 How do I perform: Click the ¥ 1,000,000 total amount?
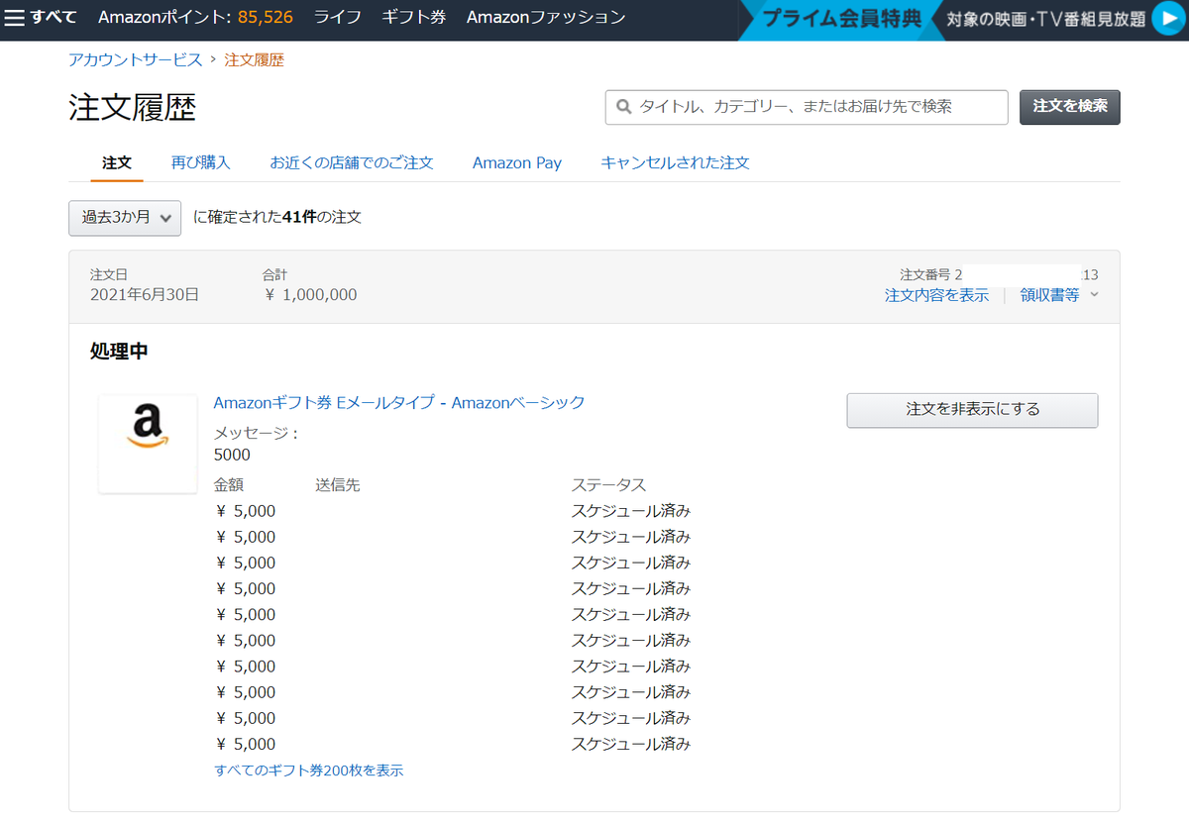tap(311, 295)
